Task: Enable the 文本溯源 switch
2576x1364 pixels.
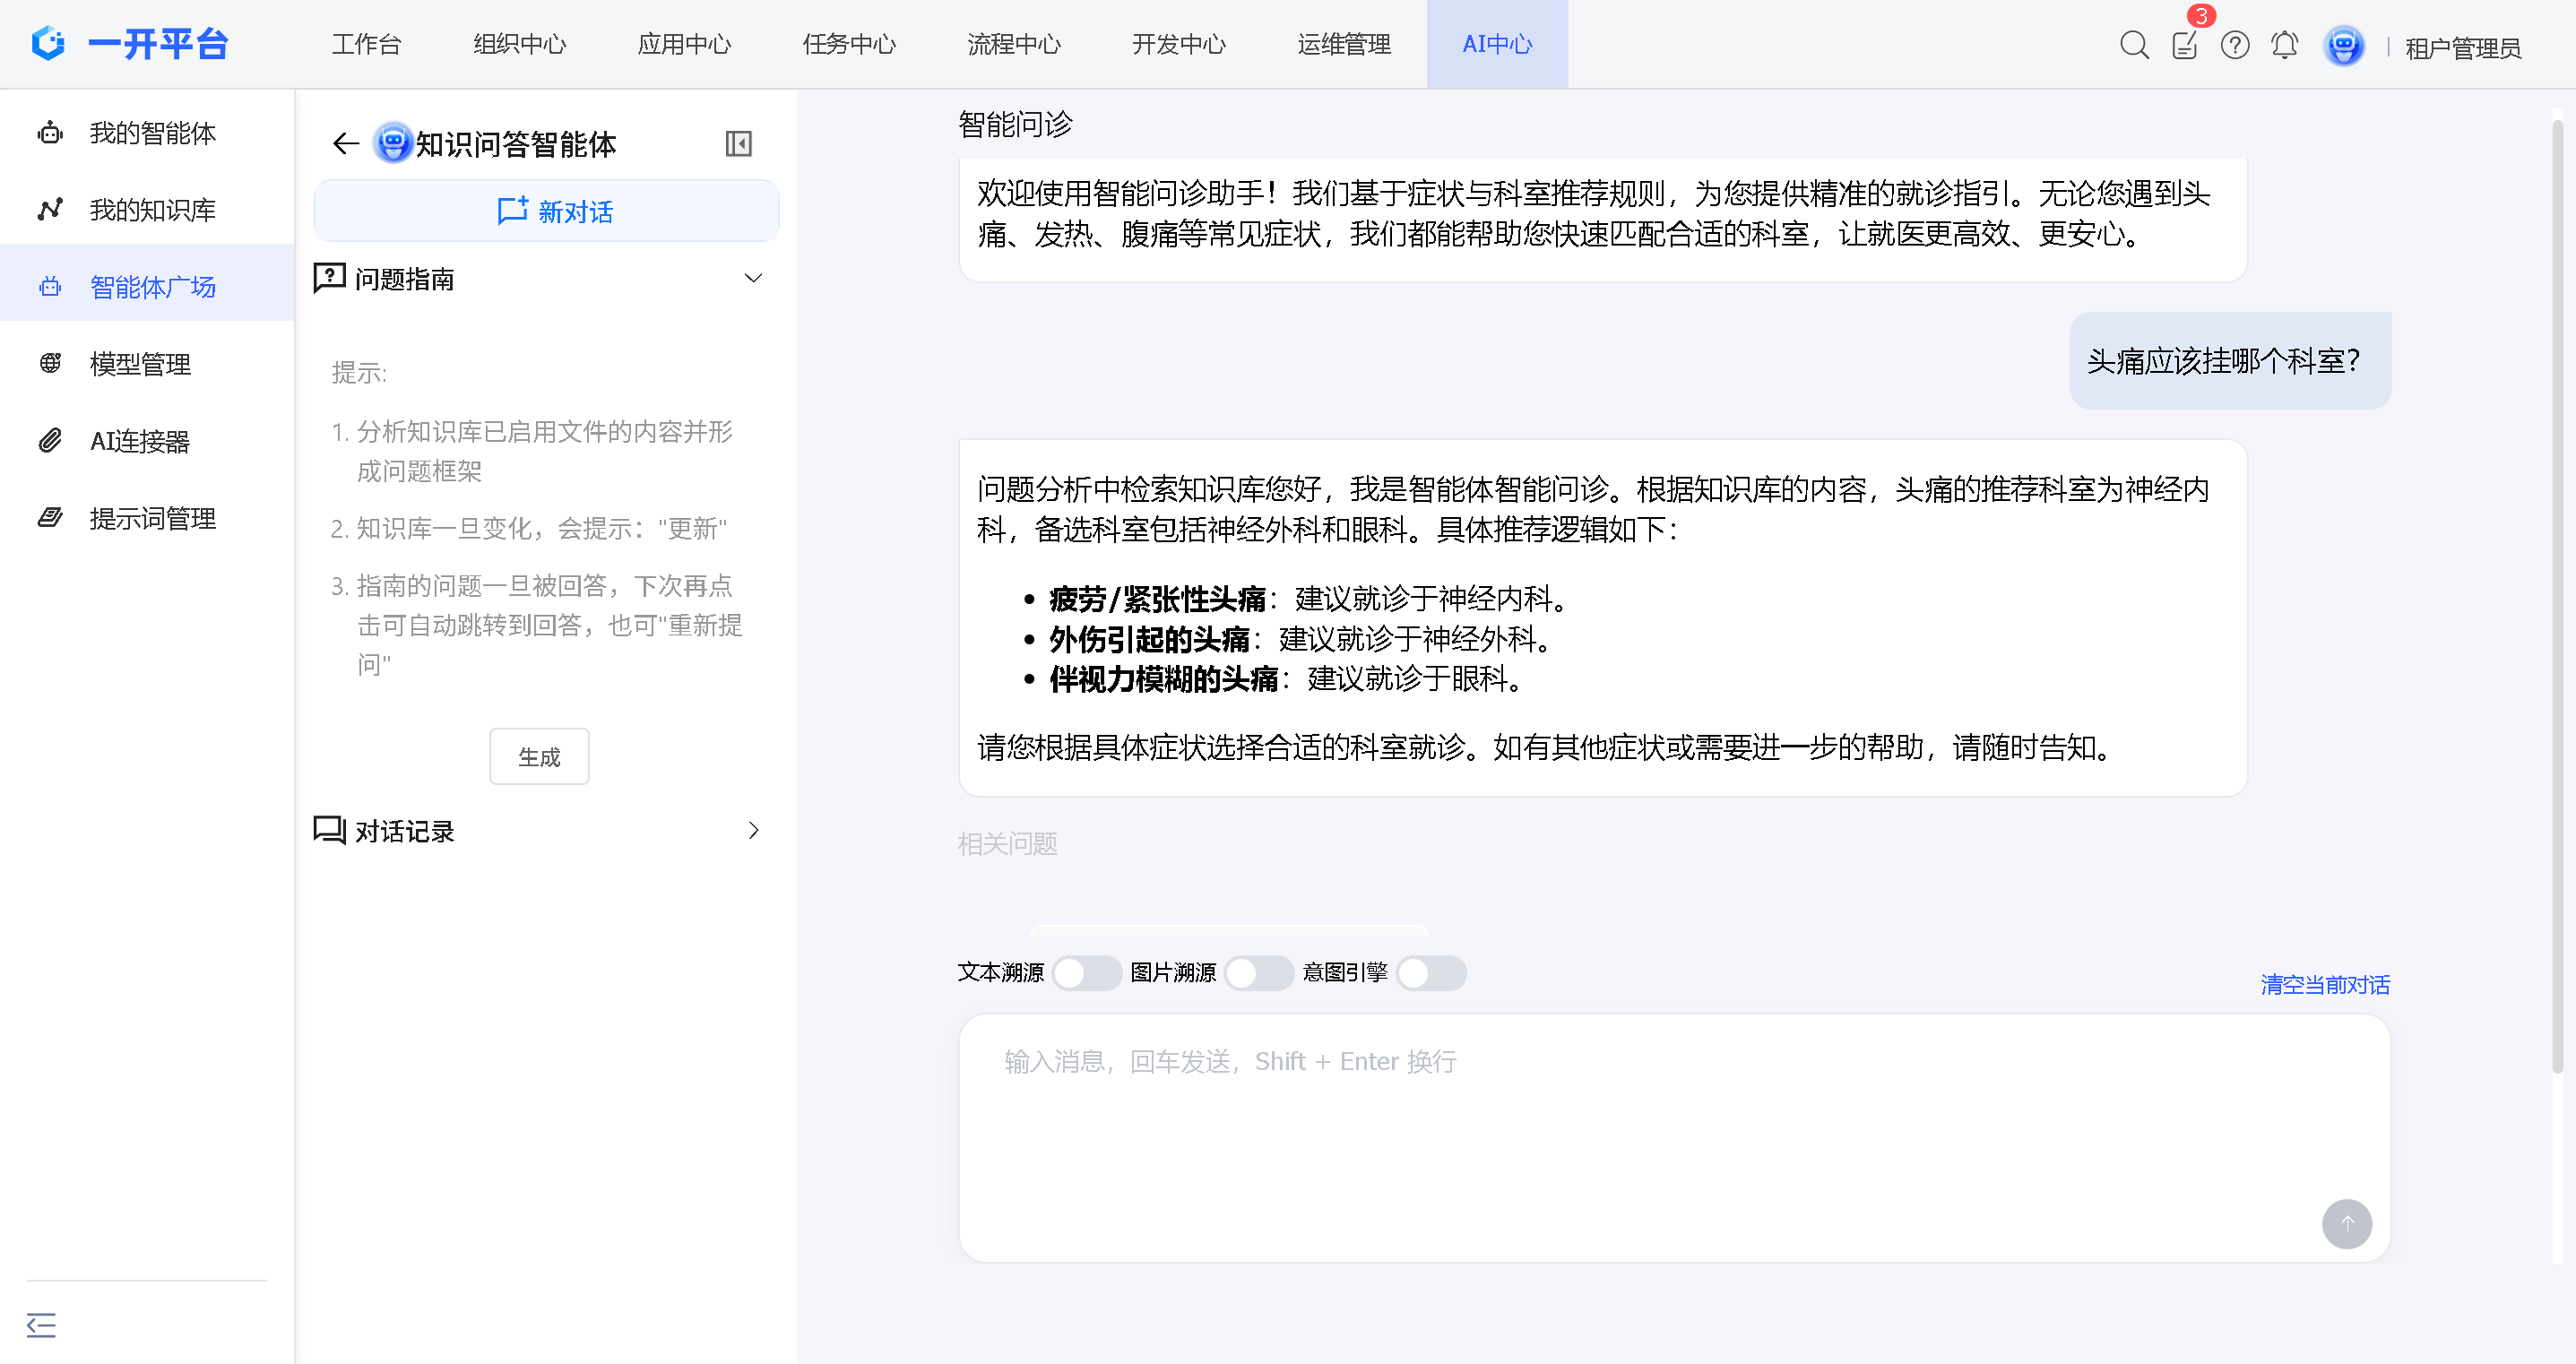Action: [x=1086, y=972]
